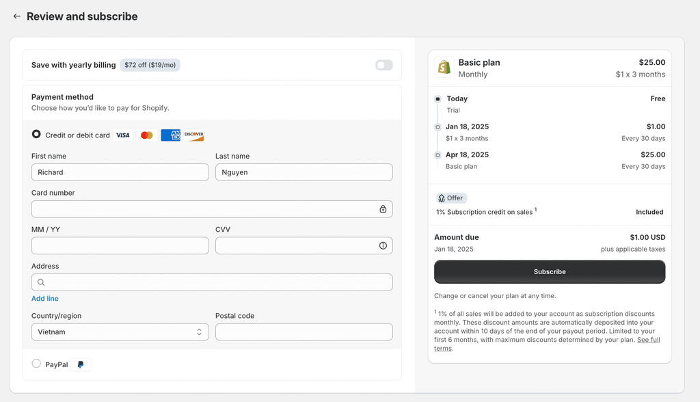Click the Last name field

tap(304, 172)
